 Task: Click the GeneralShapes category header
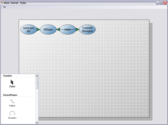tap(10, 95)
